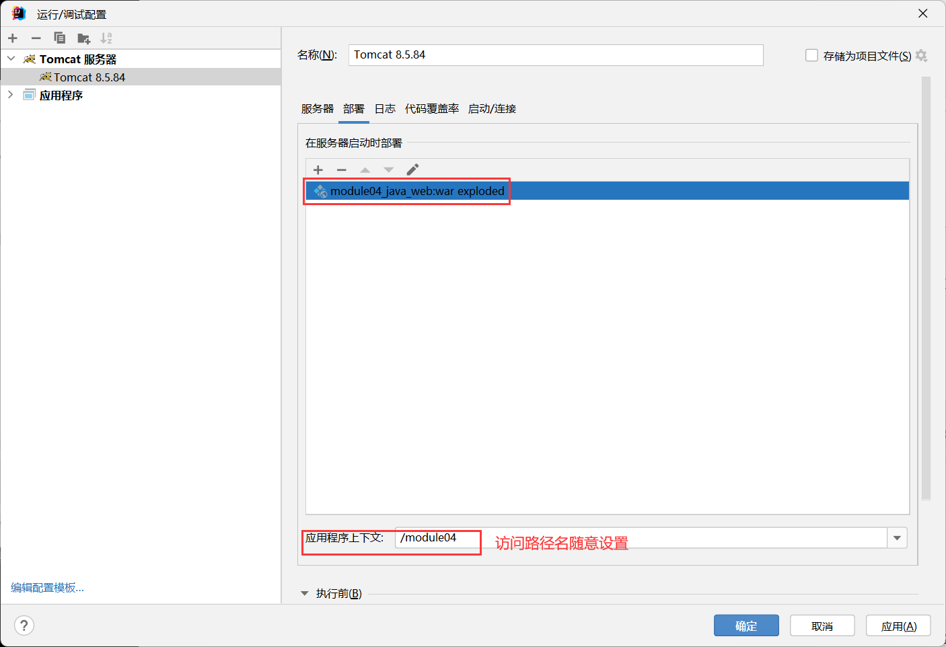
Task: Click the 取消 button
Action: (x=822, y=625)
